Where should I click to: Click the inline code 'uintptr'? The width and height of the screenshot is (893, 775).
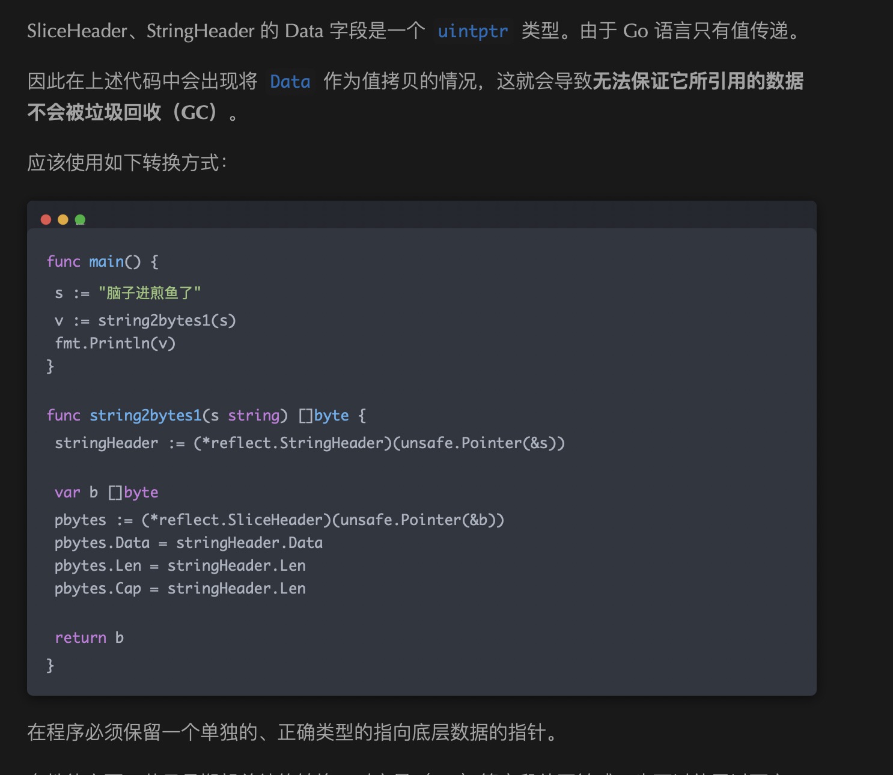point(473,31)
